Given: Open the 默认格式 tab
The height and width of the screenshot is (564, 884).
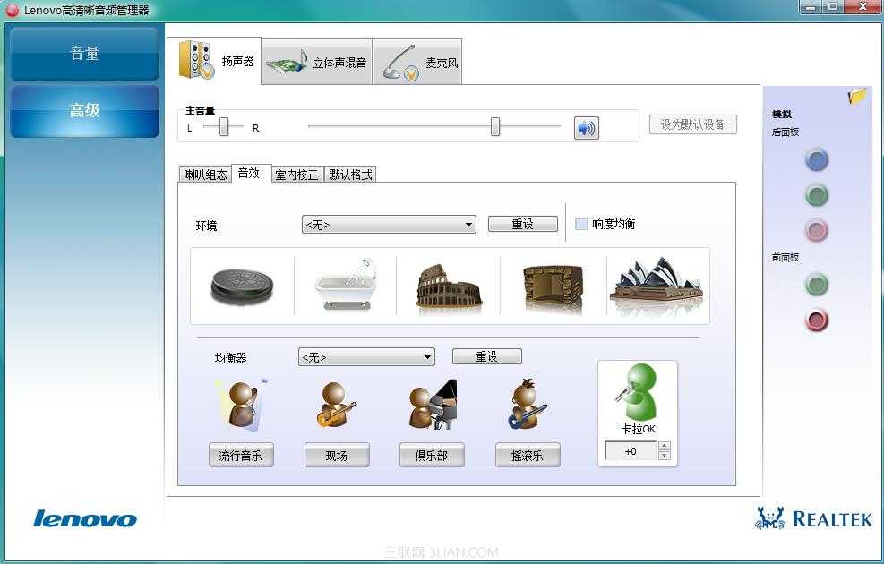Looking at the screenshot, I should tap(351, 174).
